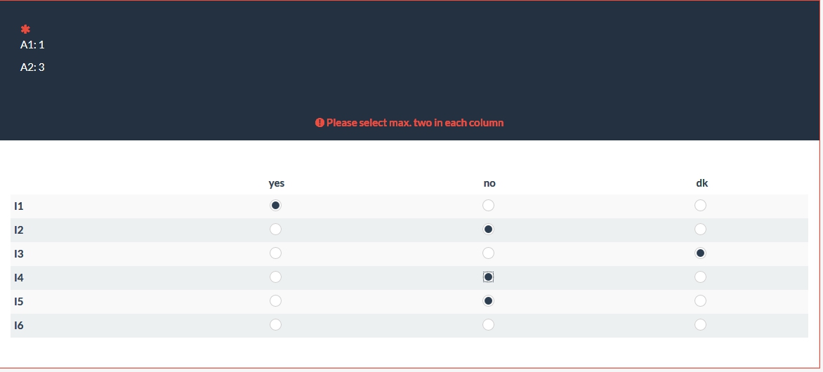Click the red mandatory asterisk icon
This screenshot has width=823, height=372.
pos(25,29)
